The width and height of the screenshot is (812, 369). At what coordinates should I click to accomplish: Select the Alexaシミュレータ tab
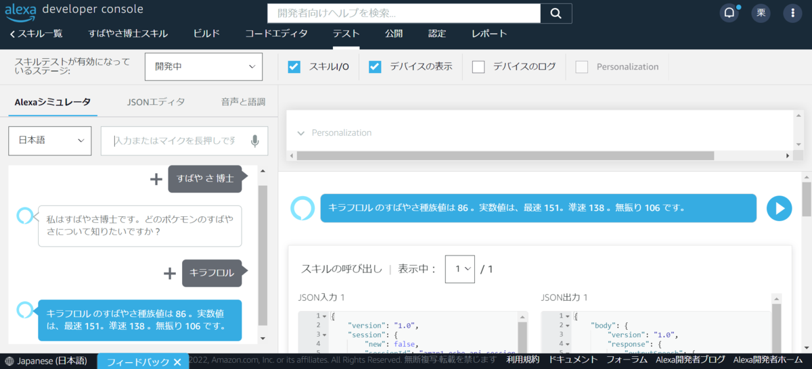coord(52,102)
